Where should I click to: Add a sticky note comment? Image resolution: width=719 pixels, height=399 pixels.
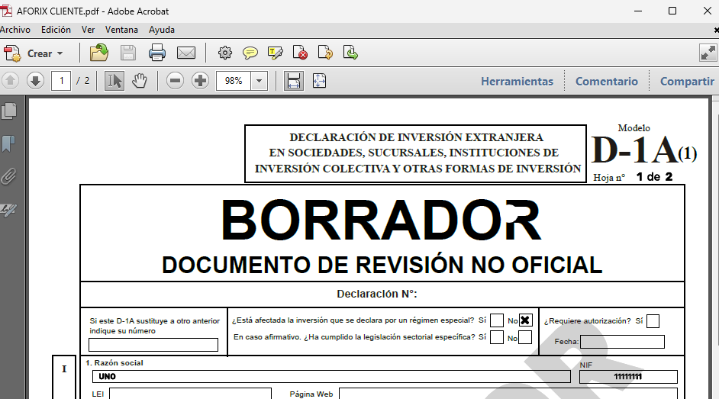click(250, 53)
